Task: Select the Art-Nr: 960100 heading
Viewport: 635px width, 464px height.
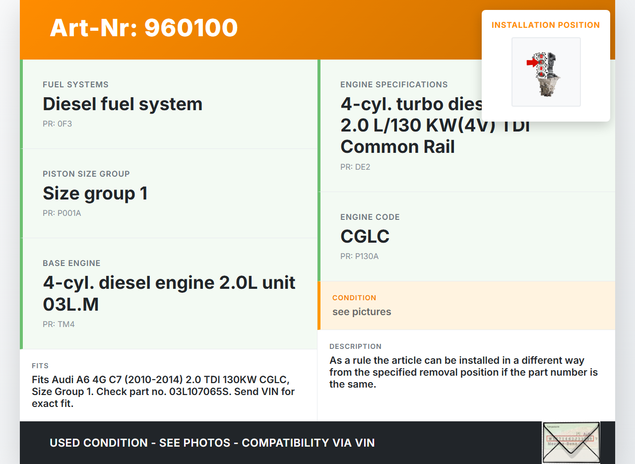Action: point(144,28)
